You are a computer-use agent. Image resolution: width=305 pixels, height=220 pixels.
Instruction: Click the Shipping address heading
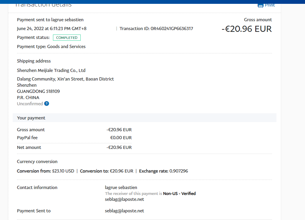[x=34, y=61]
